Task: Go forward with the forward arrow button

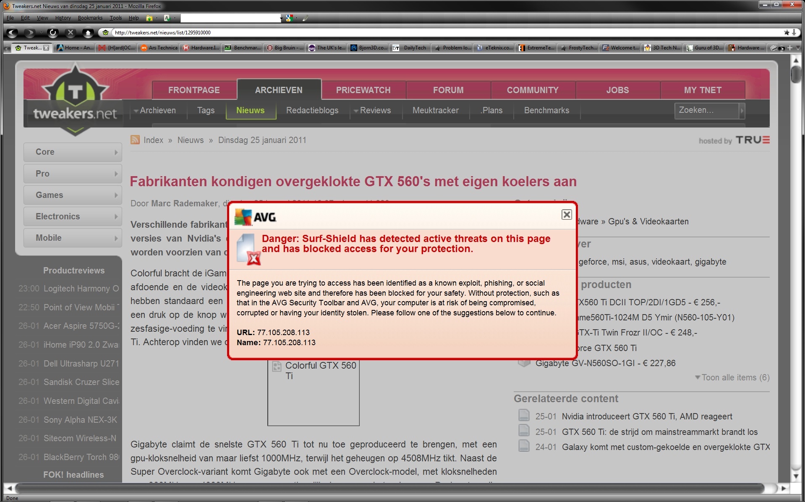Action: coord(30,32)
